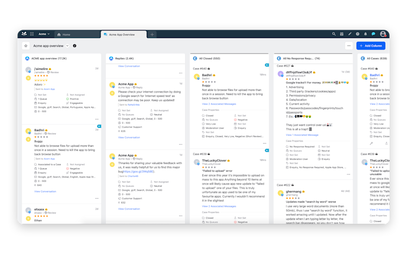Open View Conversation link under Badhri's Buggy review

click(x=45, y=192)
